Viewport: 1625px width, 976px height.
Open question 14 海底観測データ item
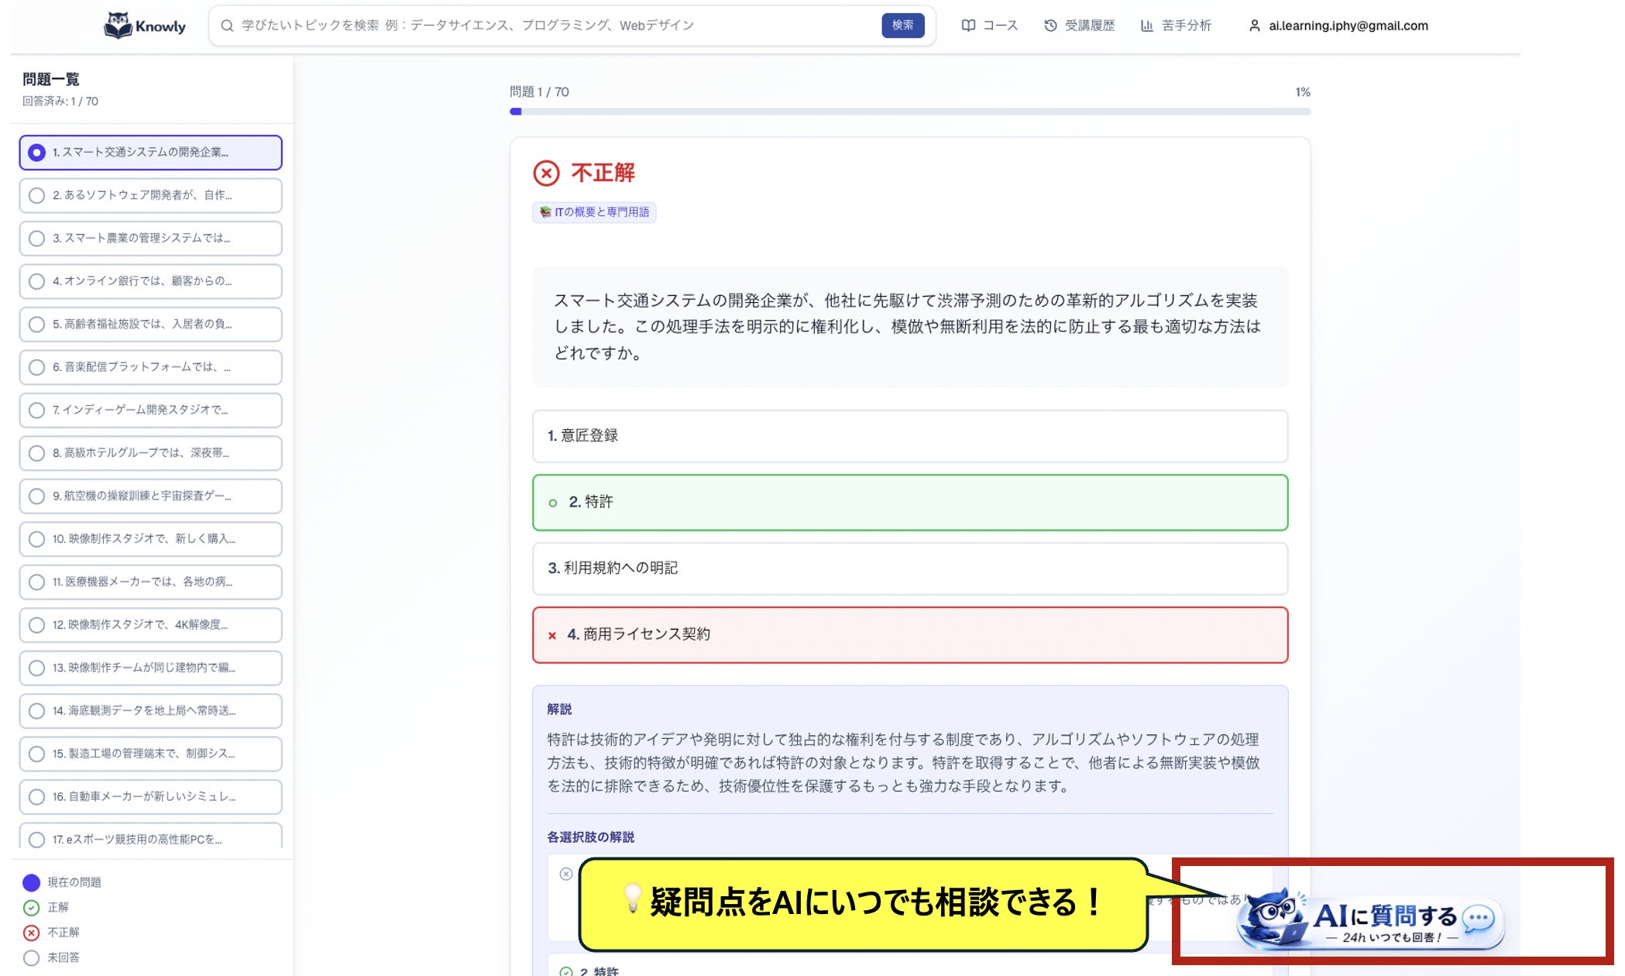coord(150,710)
